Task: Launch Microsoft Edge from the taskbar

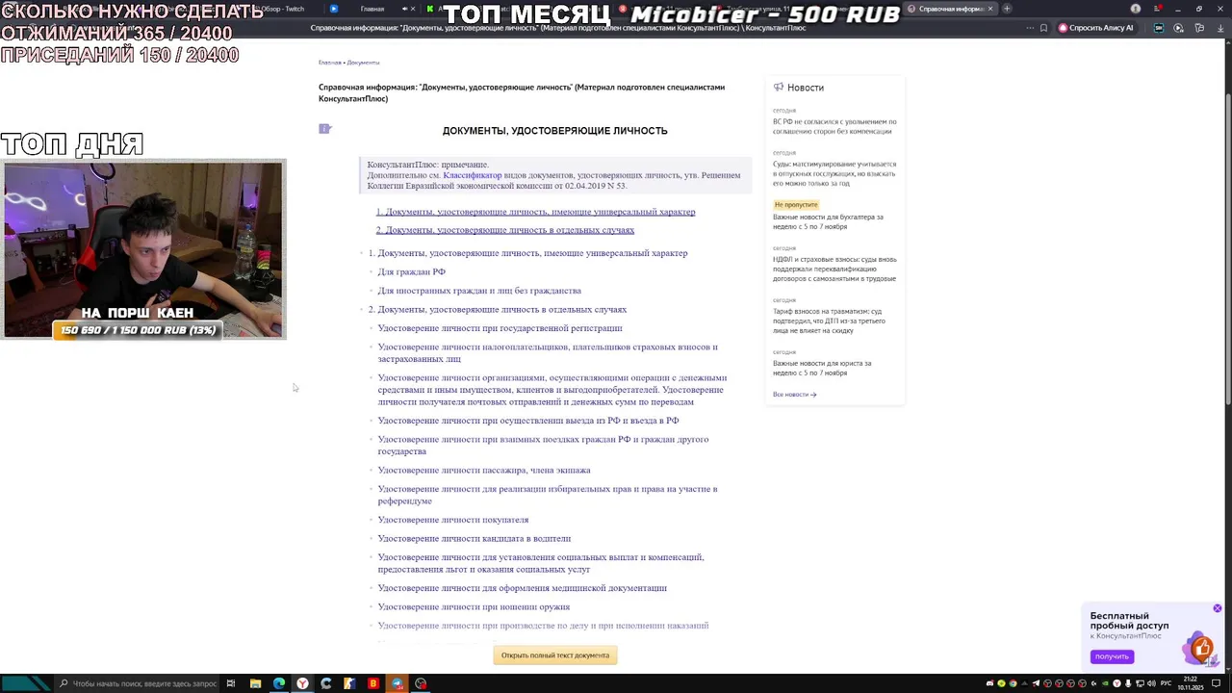Action: [279, 683]
